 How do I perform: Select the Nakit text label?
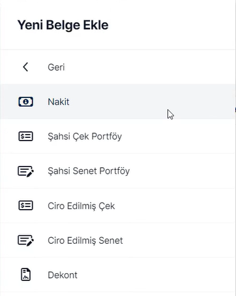click(59, 102)
